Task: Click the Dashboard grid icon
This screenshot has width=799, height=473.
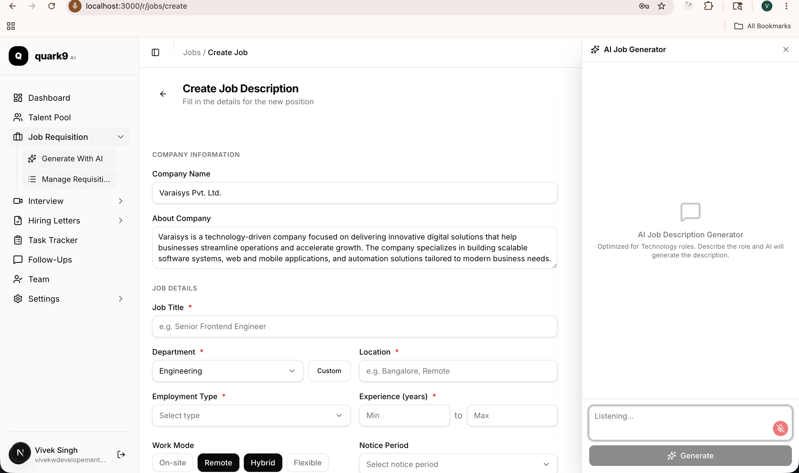Action: pyautogui.click(x=18, y=98)
